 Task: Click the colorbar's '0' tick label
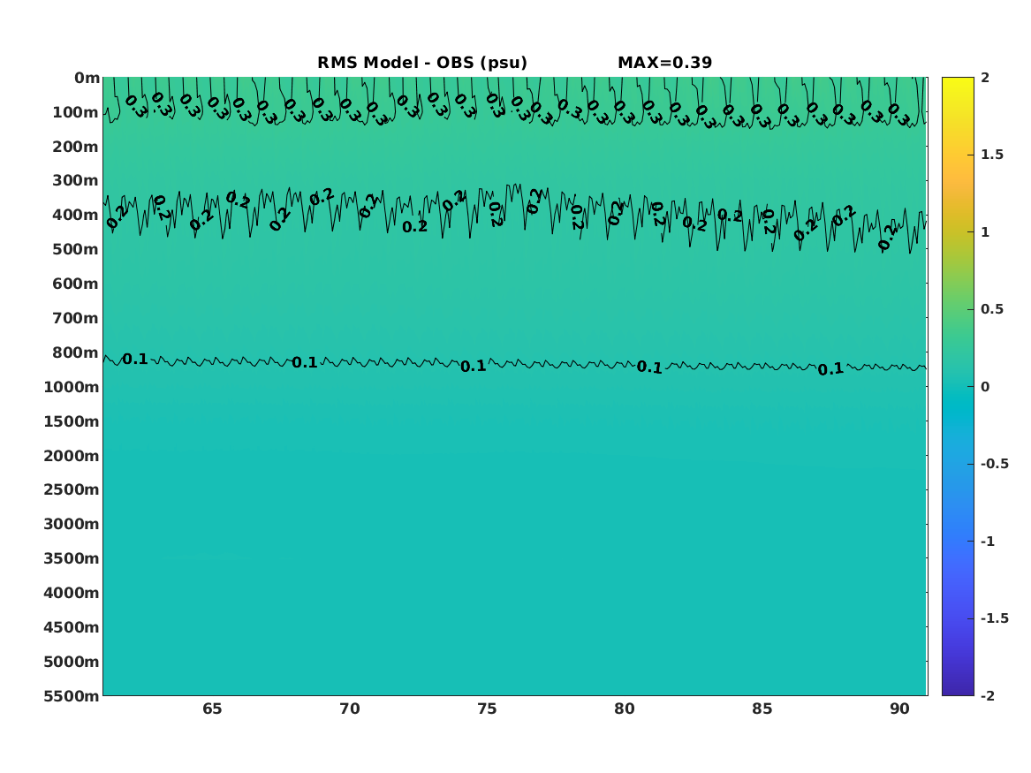point(985,387)
